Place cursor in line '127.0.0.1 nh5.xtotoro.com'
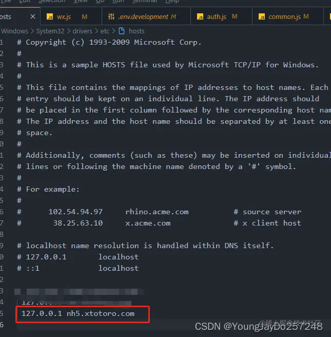This screenshot has height=337, width=331. pyautogui.click(x=78, y=313)
